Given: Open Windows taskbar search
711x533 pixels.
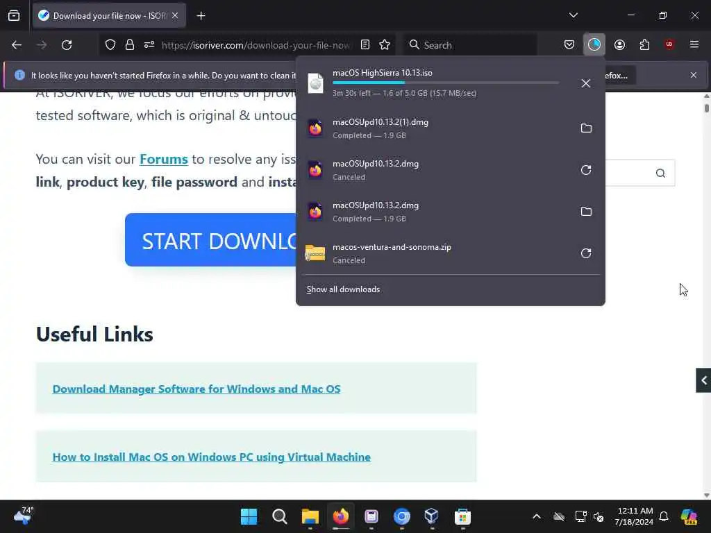Looking at the screenshot, I should click(279, 516).
